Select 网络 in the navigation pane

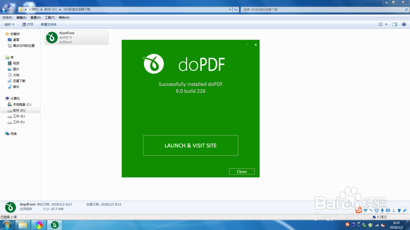14,134
